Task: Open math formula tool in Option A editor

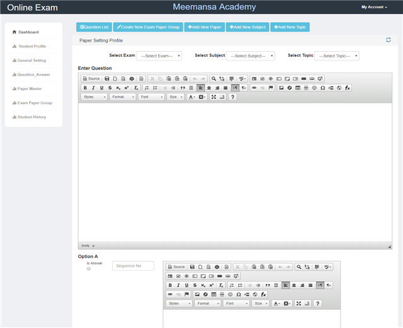Action: tap(263, 295)
